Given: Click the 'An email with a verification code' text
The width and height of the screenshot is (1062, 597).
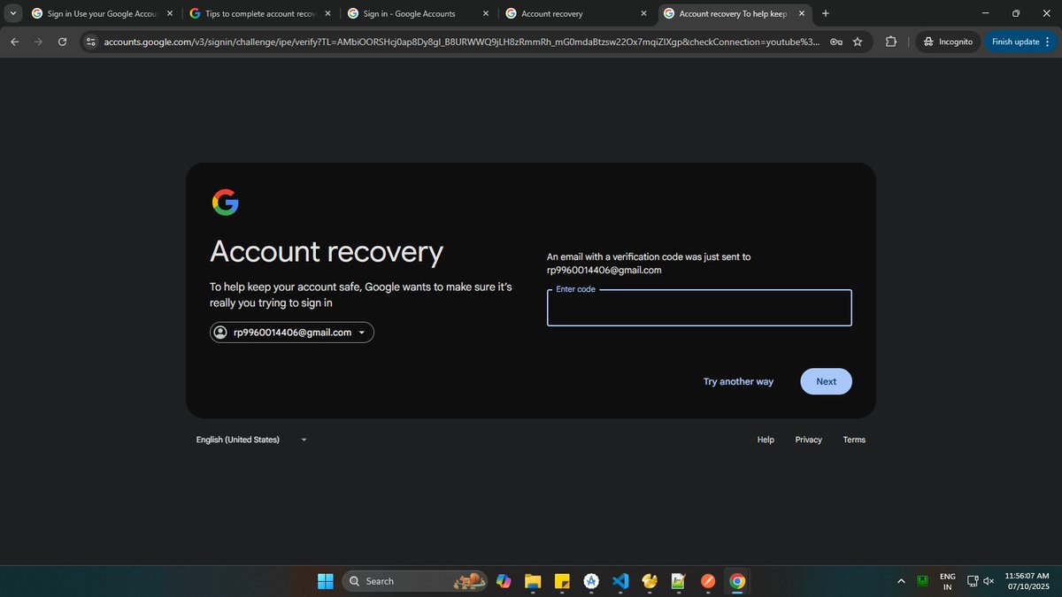Looking at the screenshot, I should click(x=649, y=264).
